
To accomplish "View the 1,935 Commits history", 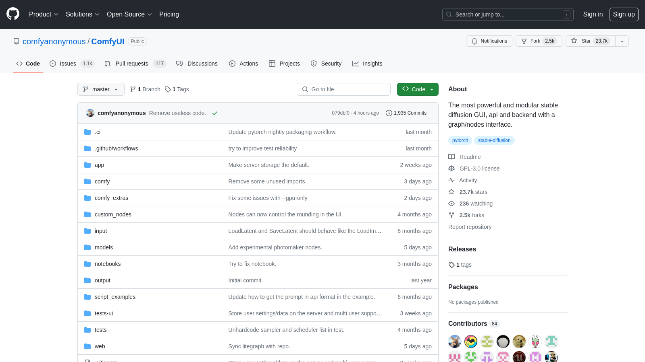I will click(x=406, y=113).
